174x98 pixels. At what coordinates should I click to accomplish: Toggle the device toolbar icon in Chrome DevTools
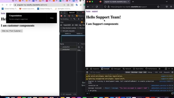click(x=64, y=13)
